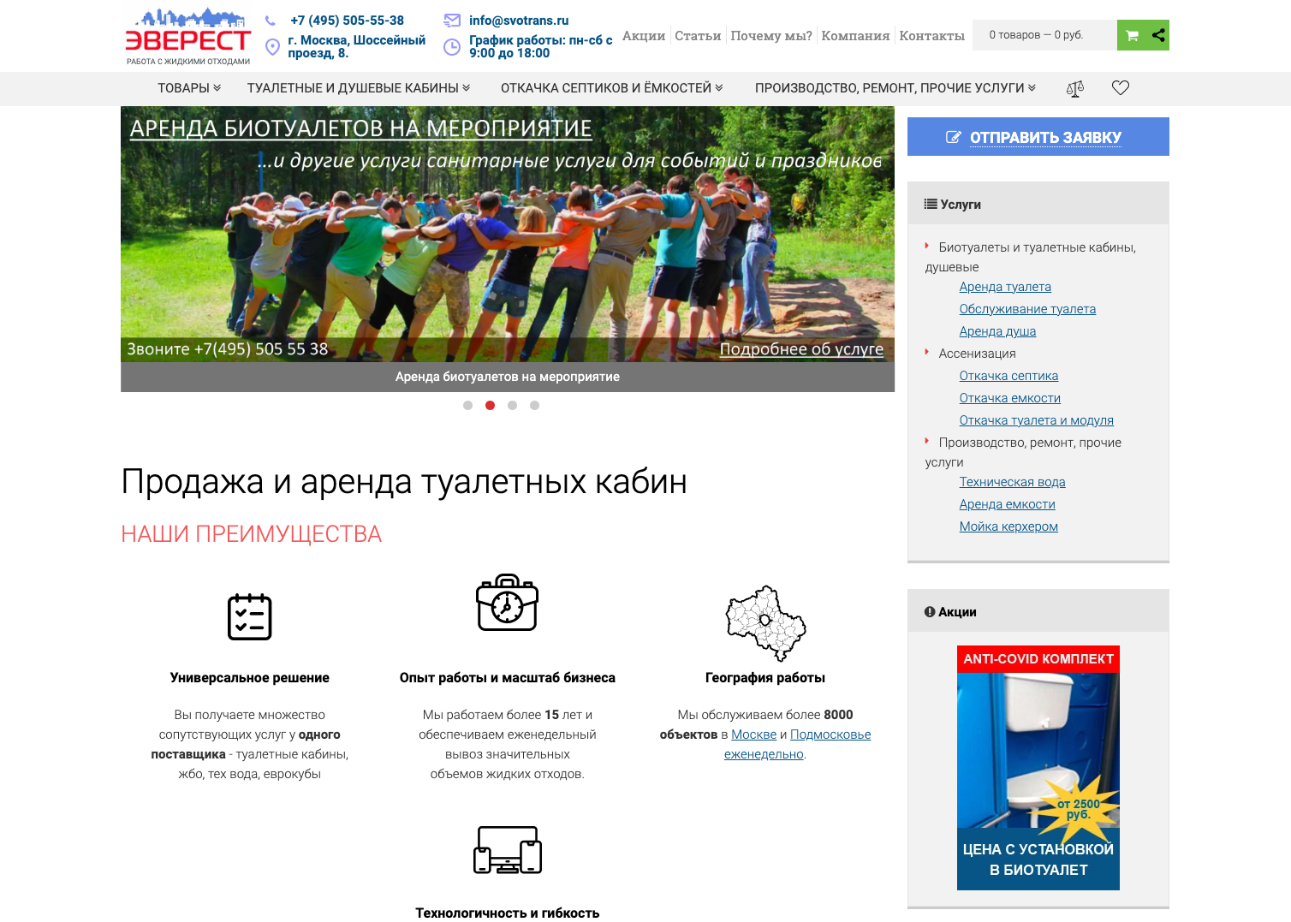
Task: Select the first slider dot
Action: pos(467,406)
